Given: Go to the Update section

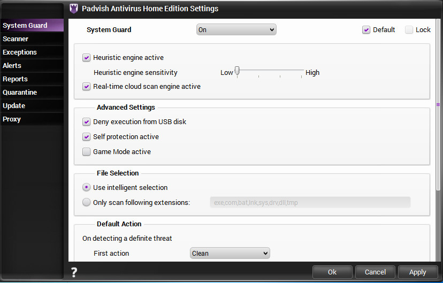Looking at the screenshot, I should coord(32,105).
